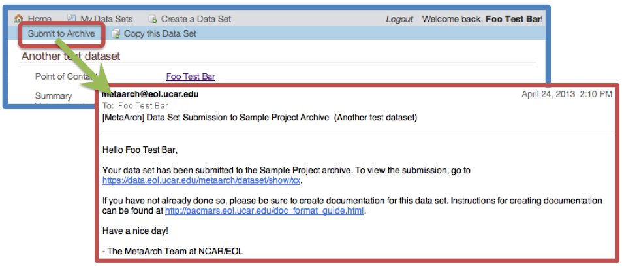The height and width of the screenshot is (266, 622).
Task: Select Create a Data Set text
Action: [x=196, y=19]
